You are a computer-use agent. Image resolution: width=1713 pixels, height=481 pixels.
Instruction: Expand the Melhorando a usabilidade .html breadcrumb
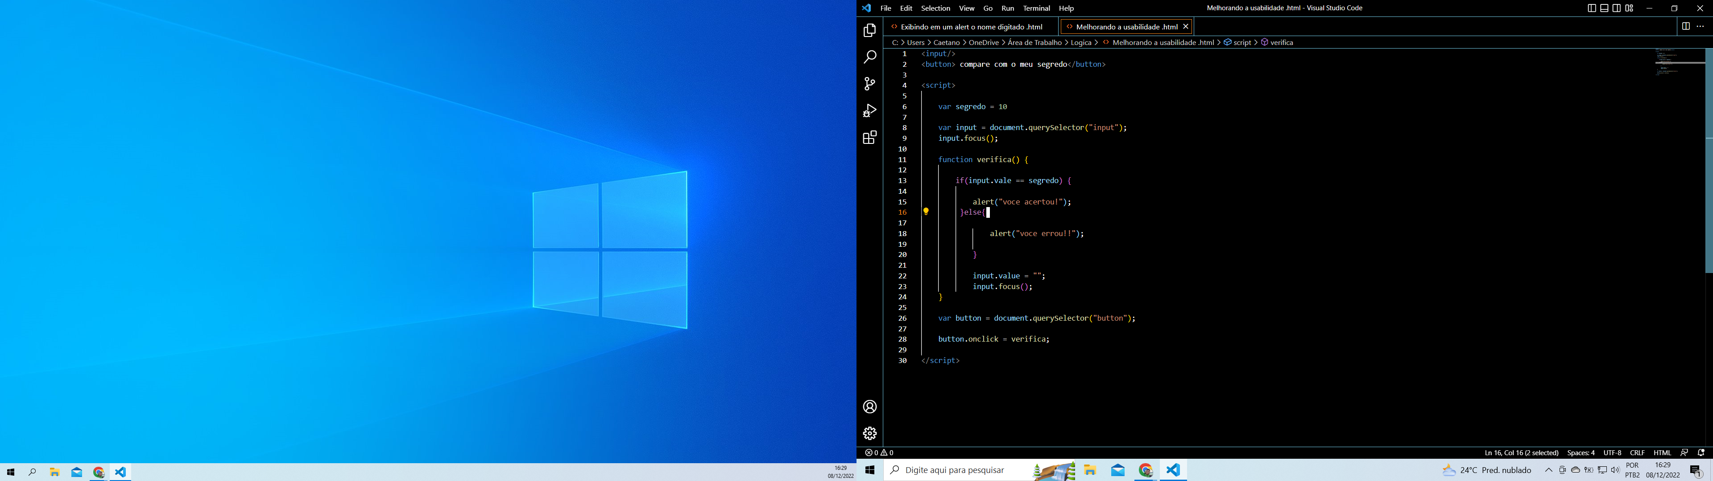[x=1158, y=42]
